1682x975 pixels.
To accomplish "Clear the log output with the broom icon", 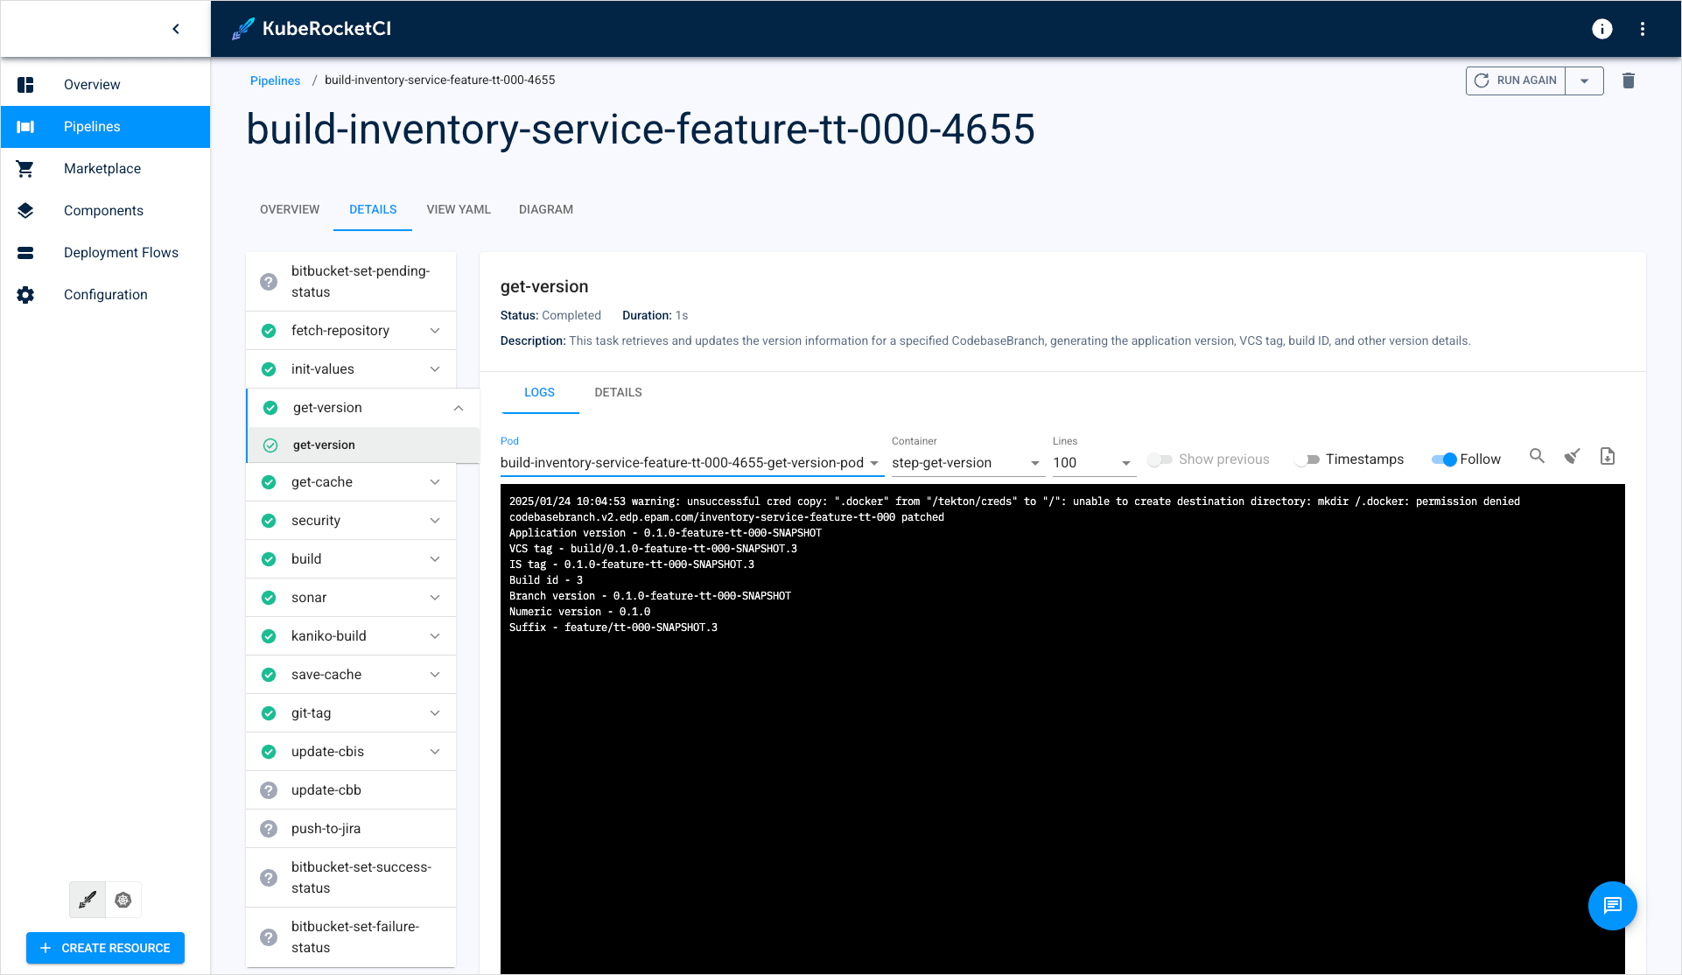I will [1573, 456].
